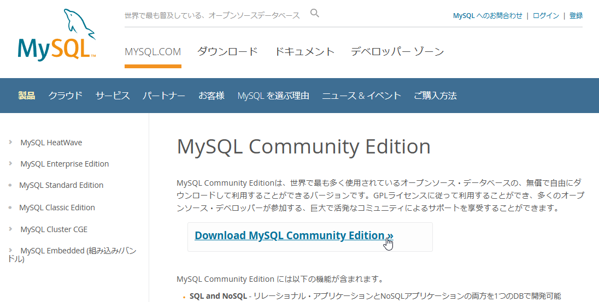Select お客様 in the blue menu
Image resolution: width=599 pixels, height=302 pixels.
coord(212,96)
